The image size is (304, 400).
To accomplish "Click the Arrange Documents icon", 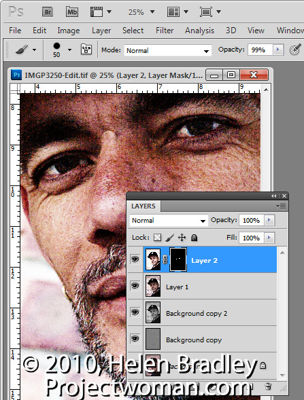I will pyautogui.click(x=173, y=12).
